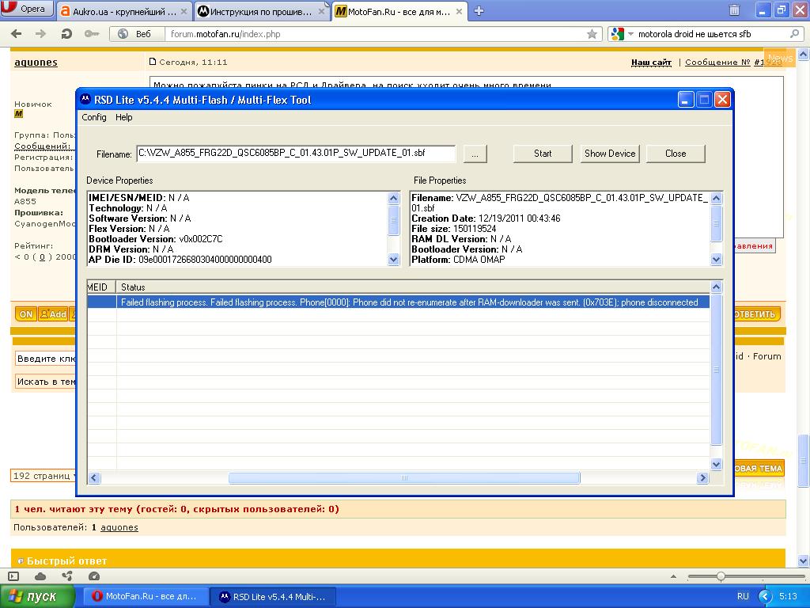Image resolution: width=810 pixels, height=608 pixels.
Task: Open the Сообщение № post link
Action: click(717, 62)
